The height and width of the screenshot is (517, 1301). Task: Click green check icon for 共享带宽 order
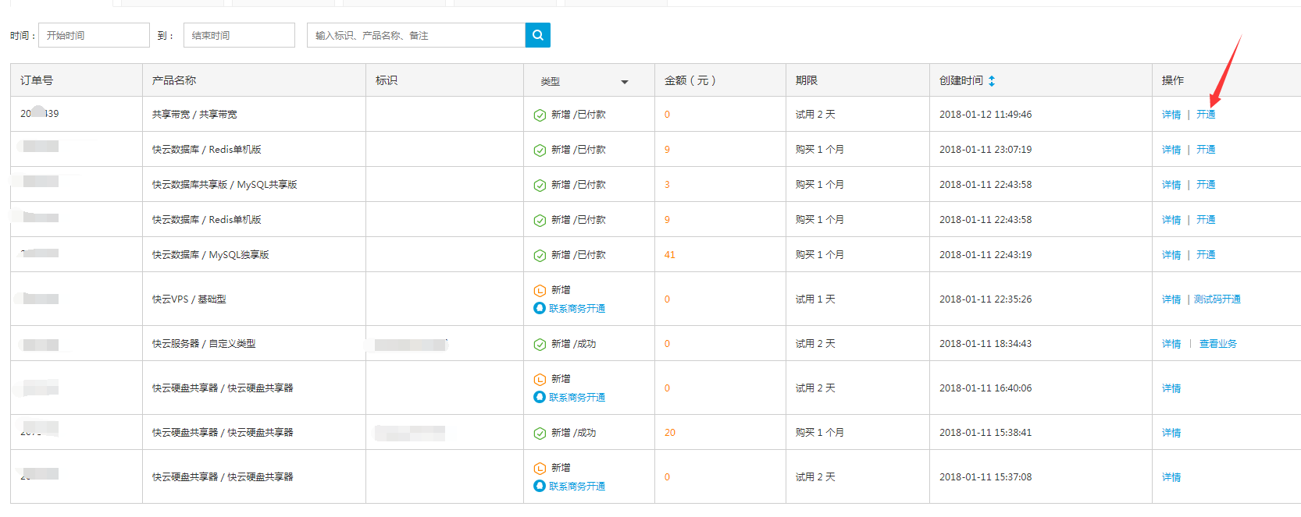point(540,115)
